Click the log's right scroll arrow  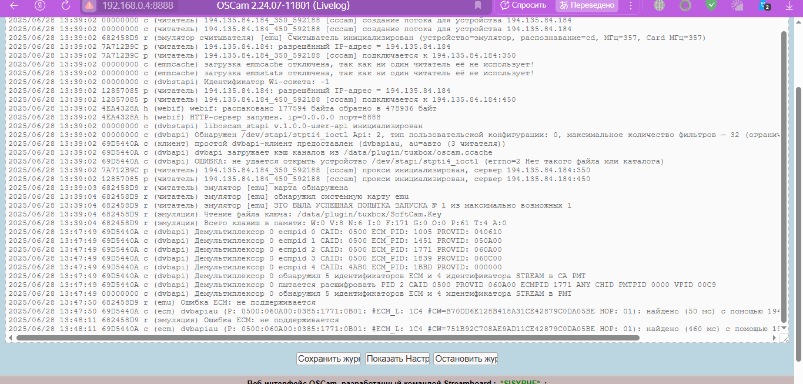click(x=774, y=338)
